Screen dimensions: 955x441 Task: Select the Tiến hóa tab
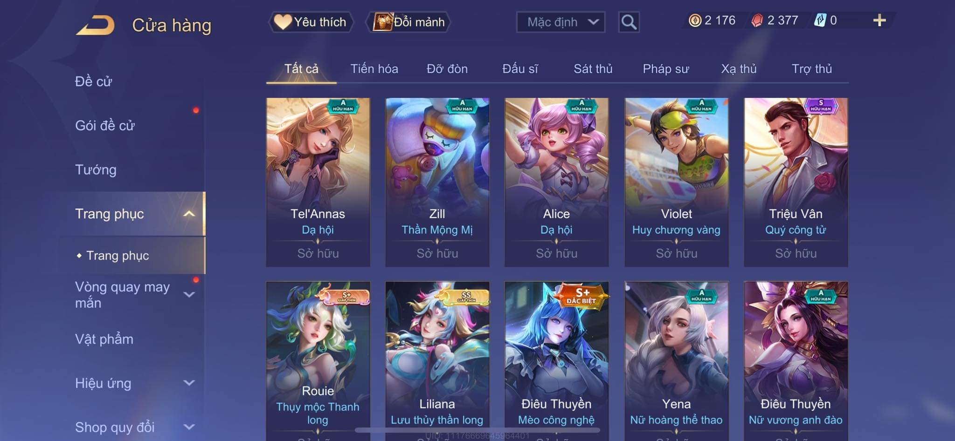(x=374, y=69)
